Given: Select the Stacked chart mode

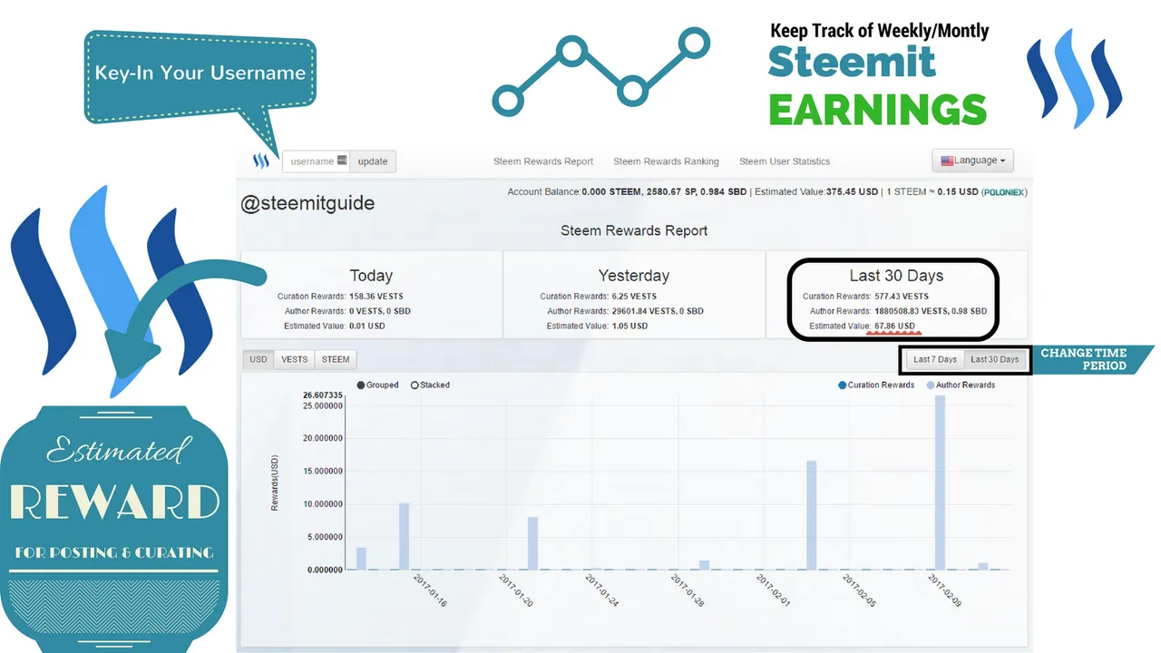Looking at the screenshot, I should click(430, 385).
